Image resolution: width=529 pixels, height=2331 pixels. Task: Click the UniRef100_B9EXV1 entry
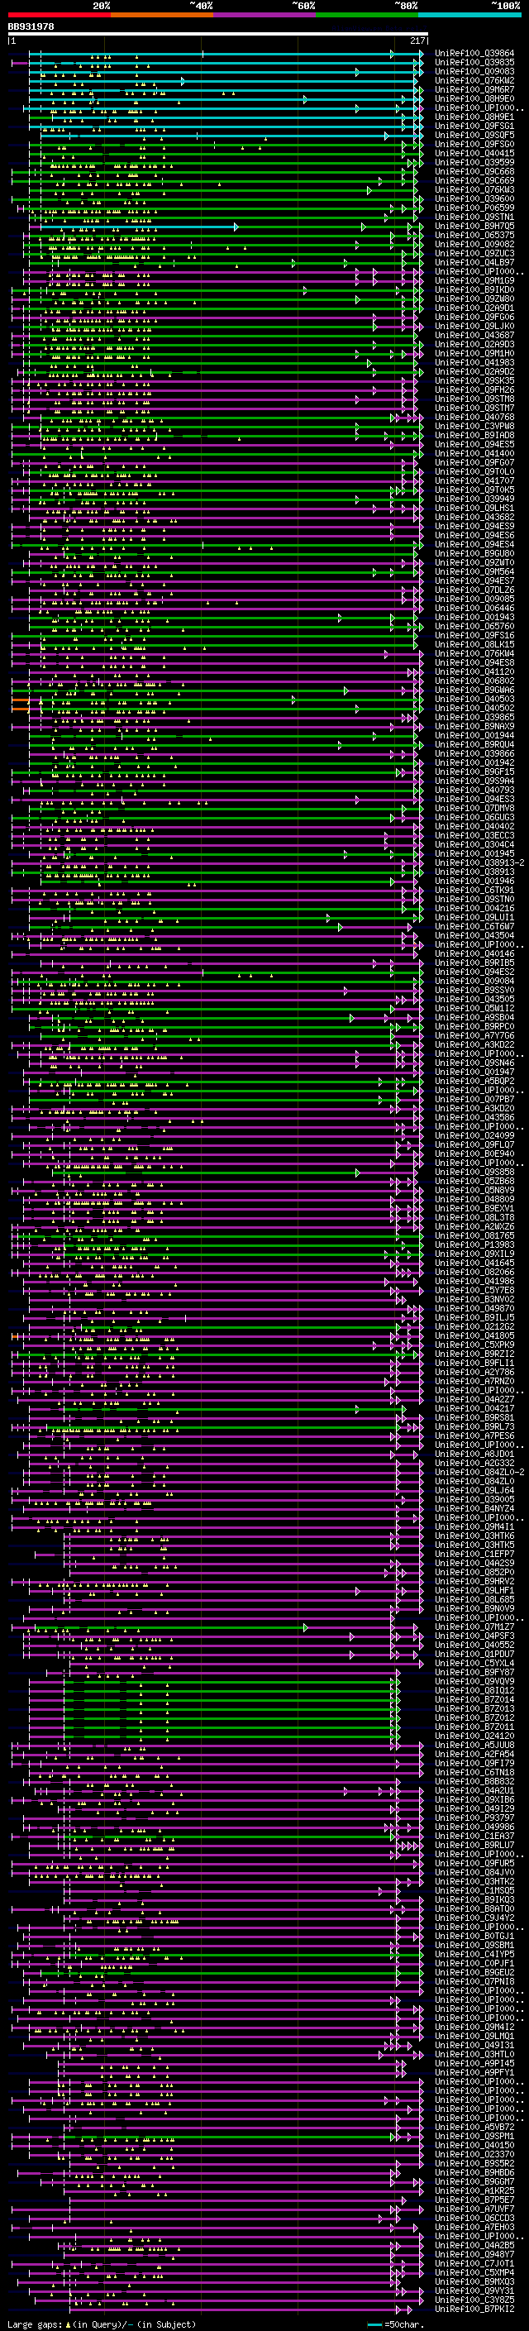(474, 1208)
